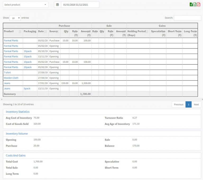Export the report as PDF
This screenshot has height=180, width=203.
tap(199, 4)
